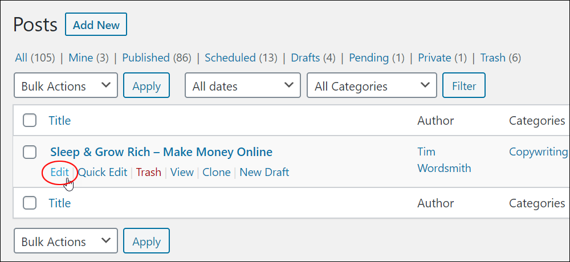The width and height of the screenshot is (570, 262).
Task: Tick the select-all checkbox in table footer
Action: pos(30,203)
